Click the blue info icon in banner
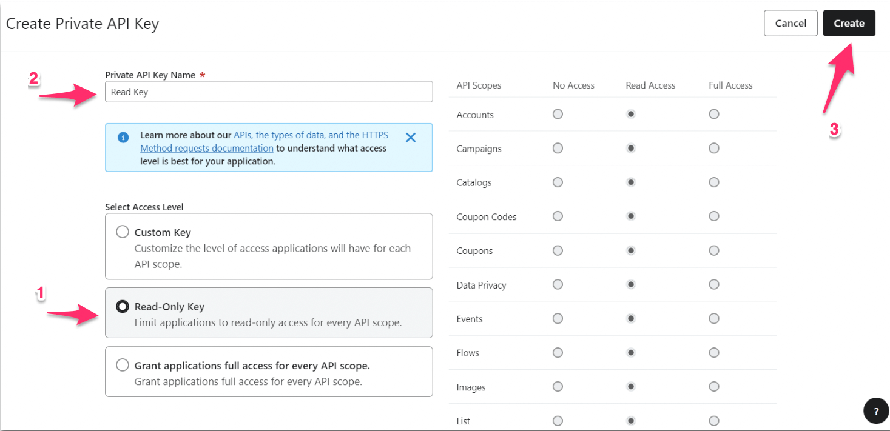 pyautogui.click(x=123, y=137)
